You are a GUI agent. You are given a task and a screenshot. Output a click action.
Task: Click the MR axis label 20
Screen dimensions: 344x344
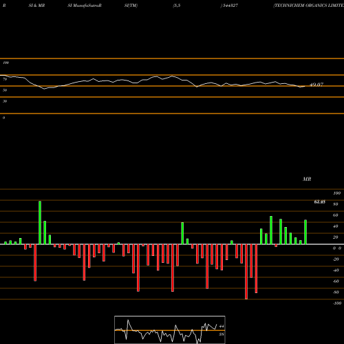[x=336, y=237]
